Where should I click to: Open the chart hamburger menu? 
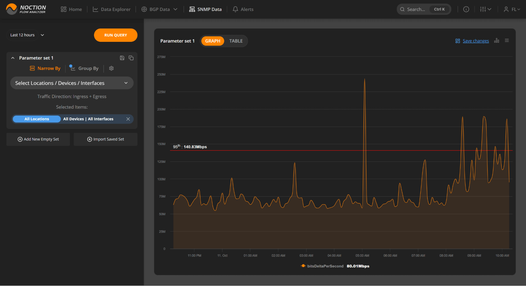coord(507,41)
